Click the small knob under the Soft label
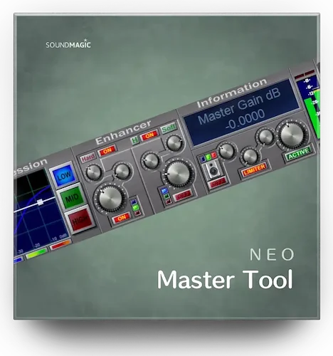The image size is (333, 356). point(174,143)
